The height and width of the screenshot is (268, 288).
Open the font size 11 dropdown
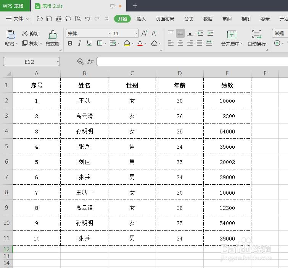pyautogui.click(x=136, y=33)
